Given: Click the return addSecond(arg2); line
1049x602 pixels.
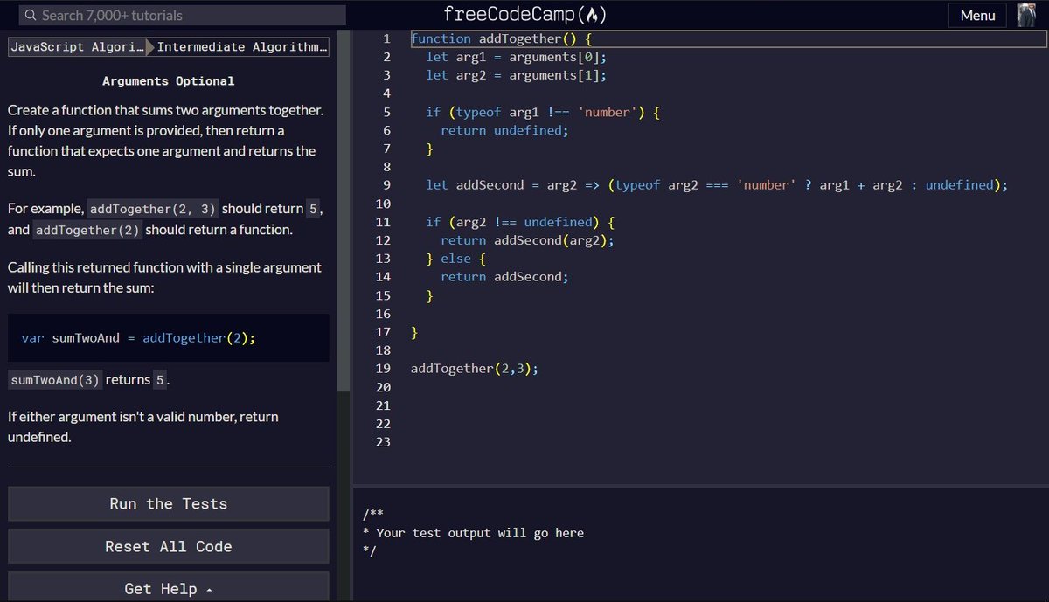Looking at the screenshot, I should click(527, 240).
